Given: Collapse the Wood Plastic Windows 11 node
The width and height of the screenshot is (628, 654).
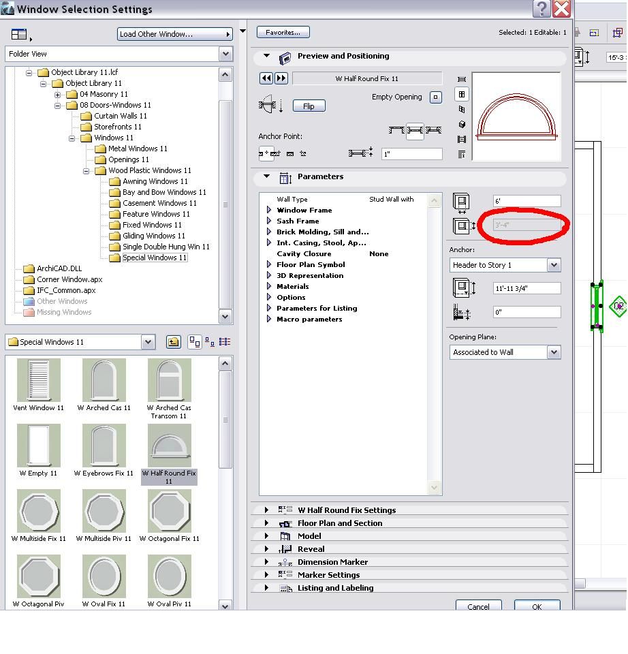Looking at the screenshot, I should [x=86, y=170].
